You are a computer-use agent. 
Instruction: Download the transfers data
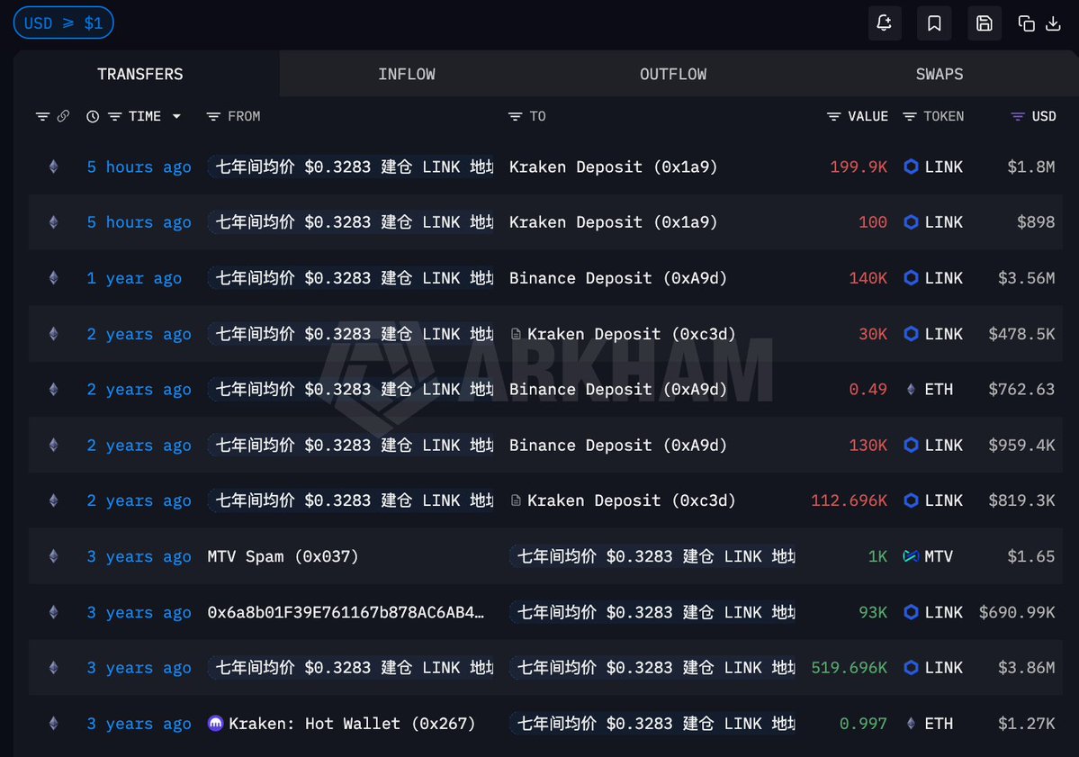pyautogui.click(x=1053, y=23)
